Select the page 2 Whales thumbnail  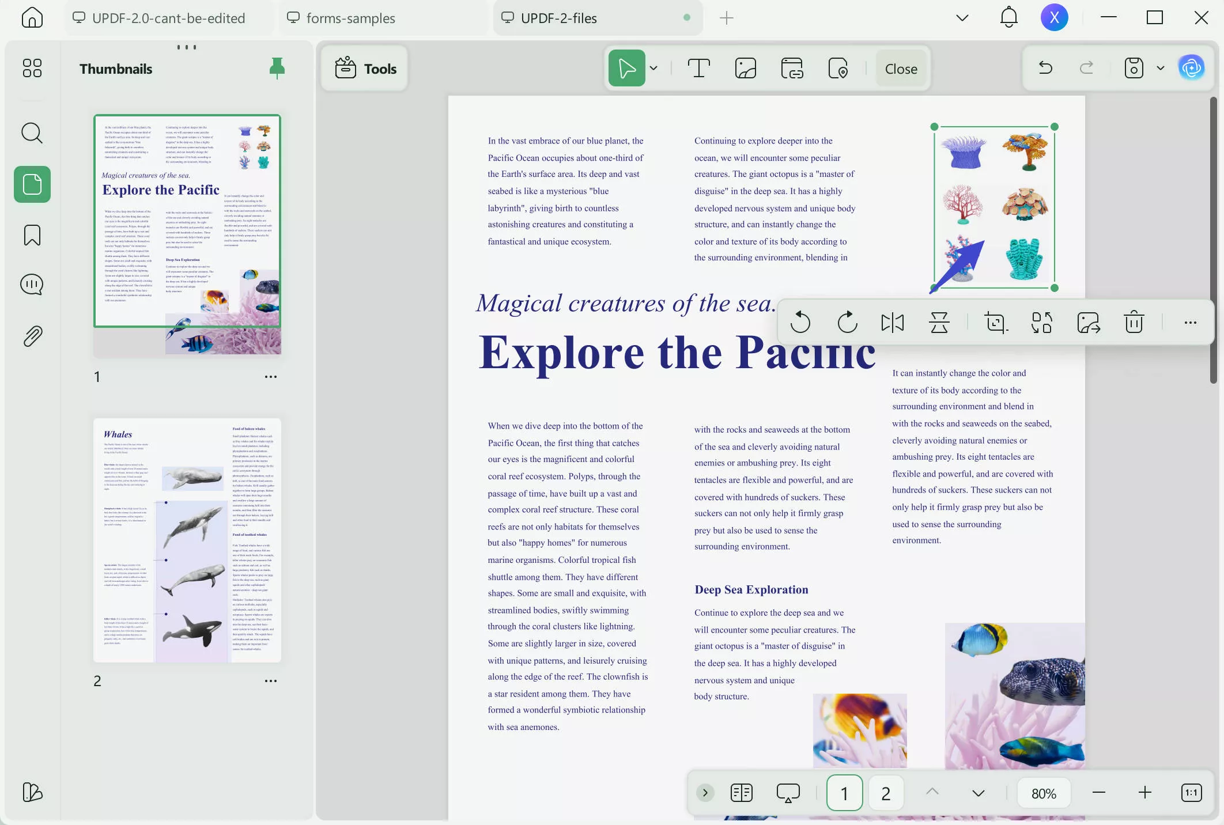tap(187, 540)
